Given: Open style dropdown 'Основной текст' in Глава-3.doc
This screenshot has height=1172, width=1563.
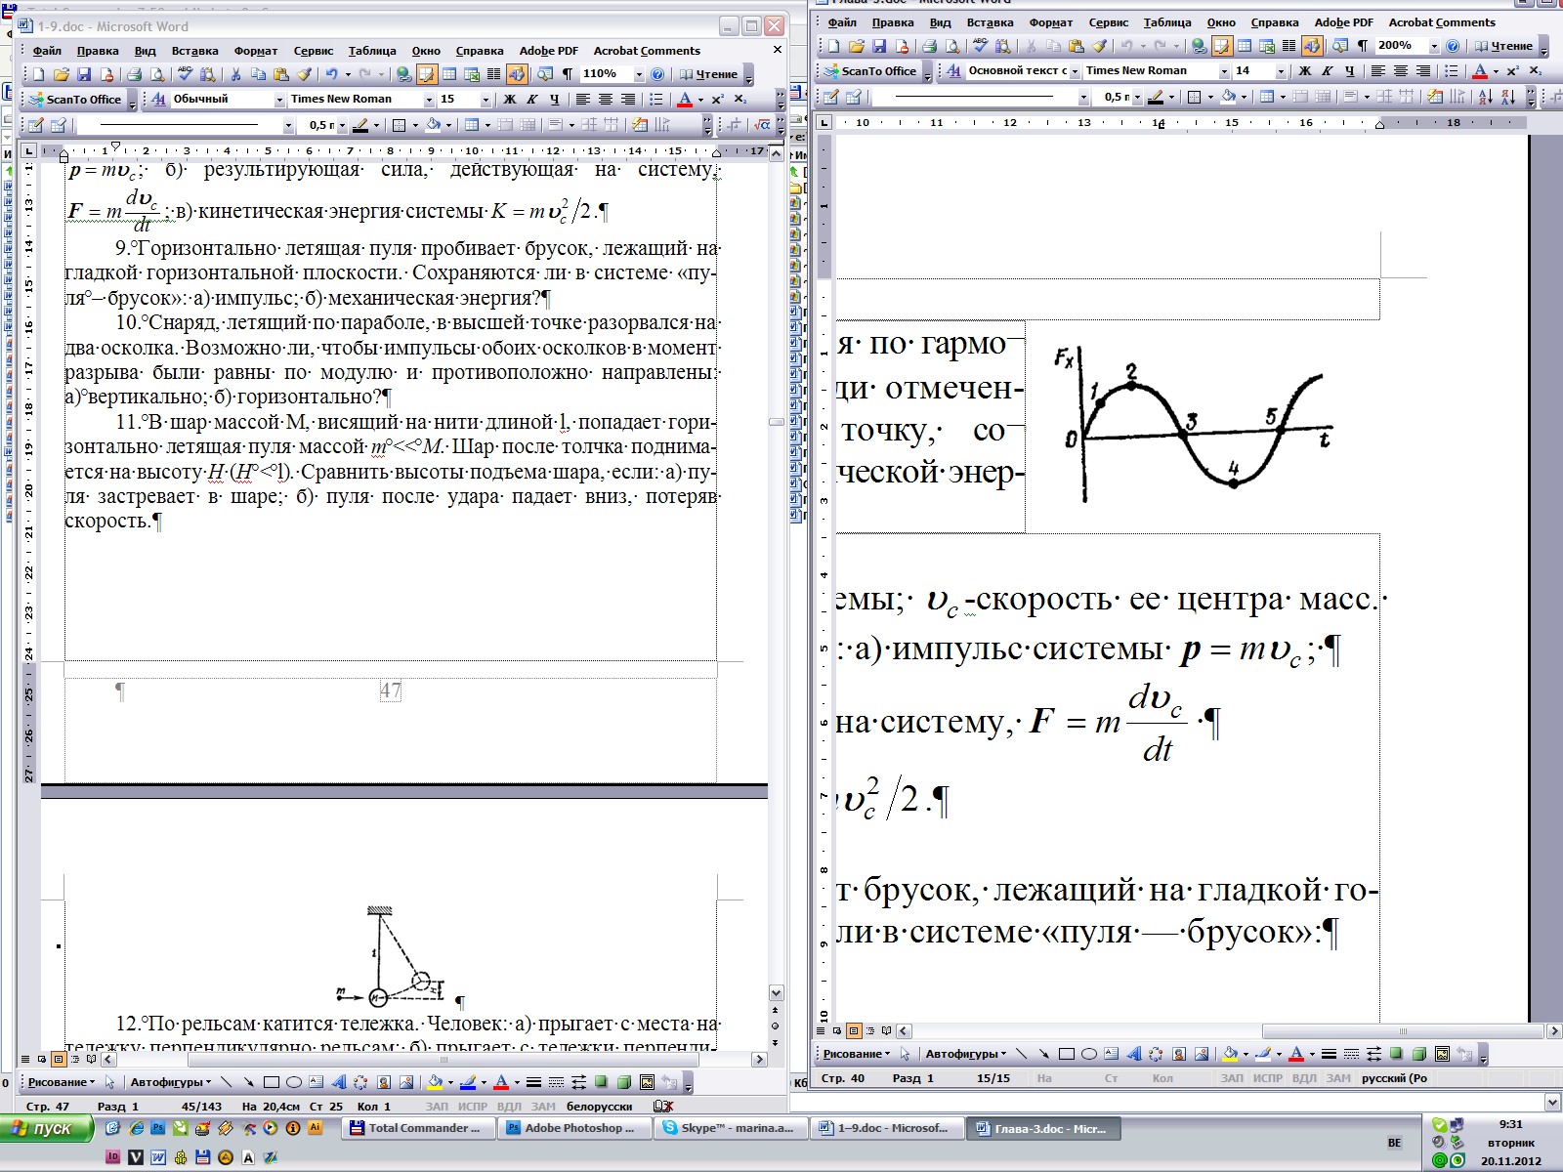Looking at the screenshot, I should [1075, 71].
